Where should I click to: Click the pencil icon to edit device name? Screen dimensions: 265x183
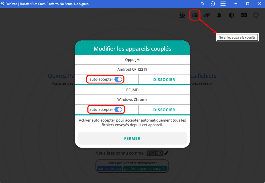coord(167,153)
